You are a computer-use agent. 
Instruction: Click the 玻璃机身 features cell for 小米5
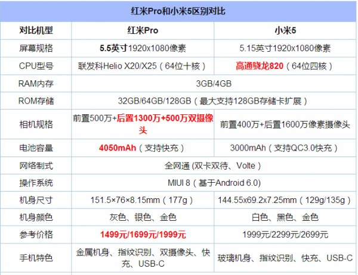pos(285,257)
